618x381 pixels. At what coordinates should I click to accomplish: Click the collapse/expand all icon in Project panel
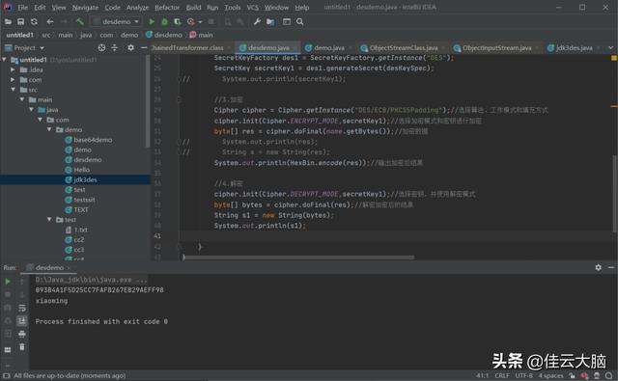coord(115,47)
